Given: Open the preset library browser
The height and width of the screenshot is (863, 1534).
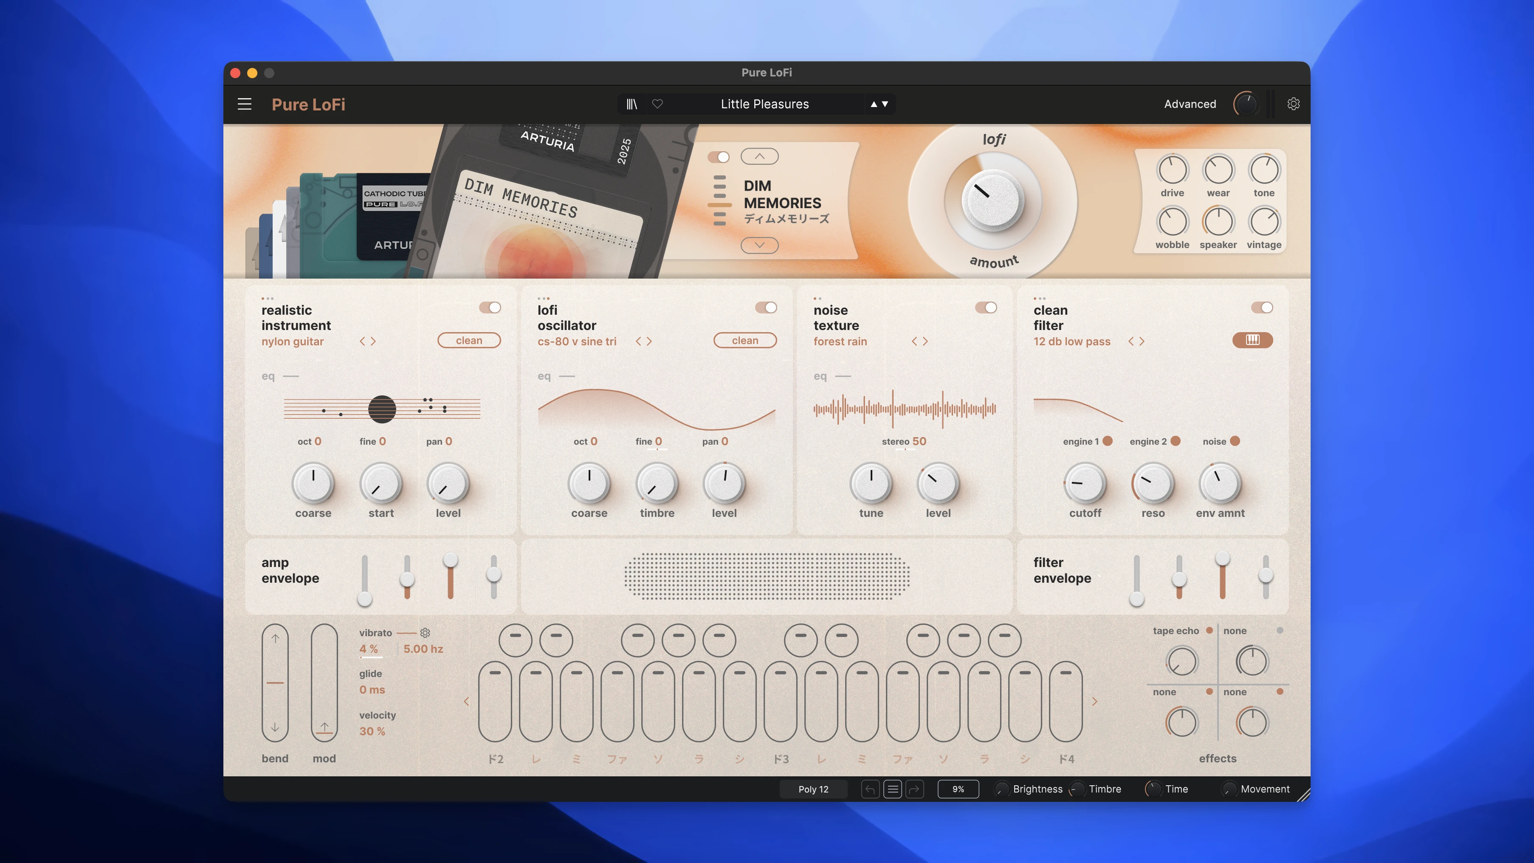Looking at the screenshot, I should tap(632, 104).
